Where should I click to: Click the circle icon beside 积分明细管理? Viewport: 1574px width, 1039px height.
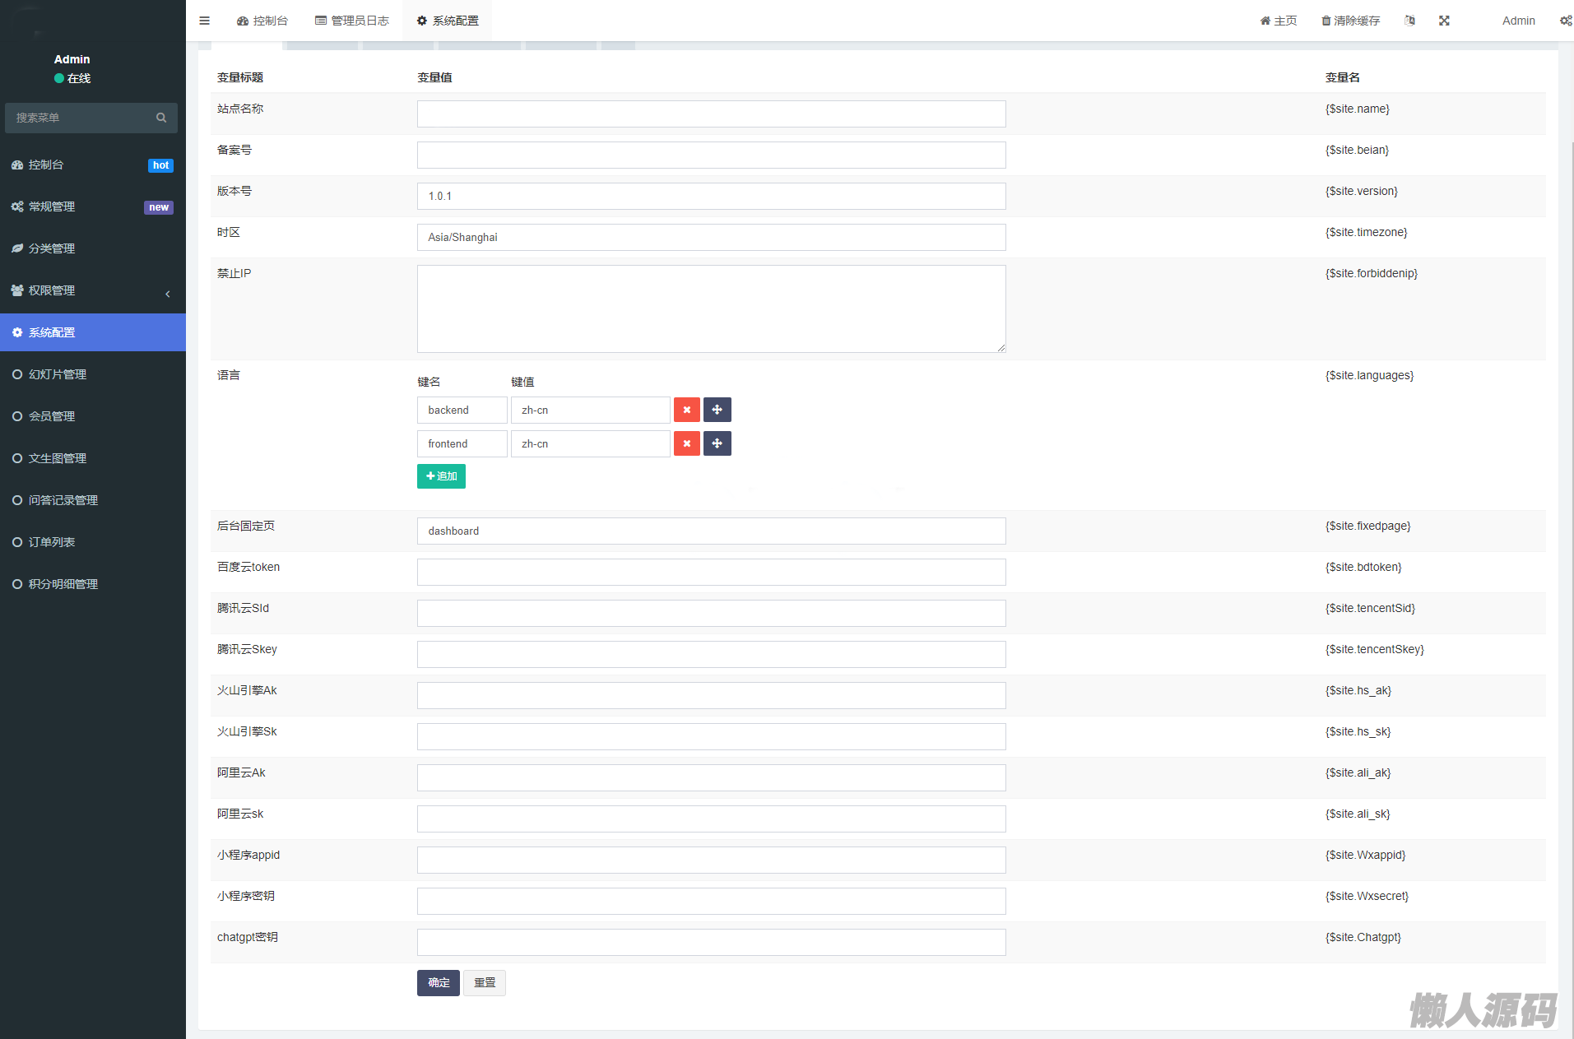tap(17, 584)
